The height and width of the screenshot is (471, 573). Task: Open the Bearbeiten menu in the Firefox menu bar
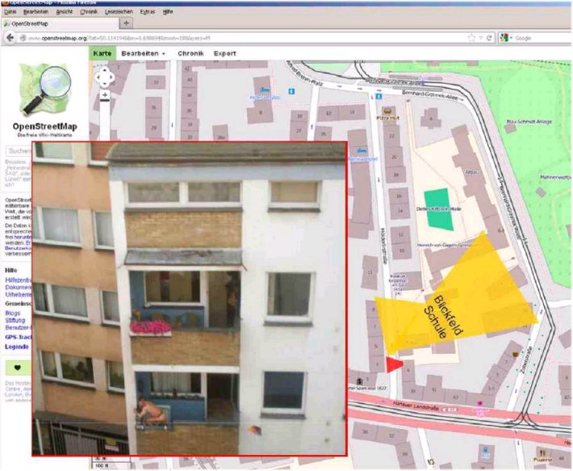[36, 11]
